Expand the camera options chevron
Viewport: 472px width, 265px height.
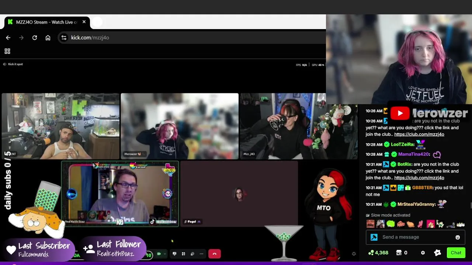coord(164,254)
